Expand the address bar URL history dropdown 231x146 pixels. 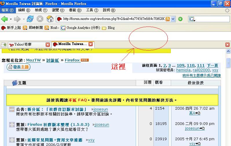coord(173,19)
